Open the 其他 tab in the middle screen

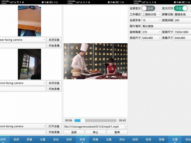tap(122, 140)
